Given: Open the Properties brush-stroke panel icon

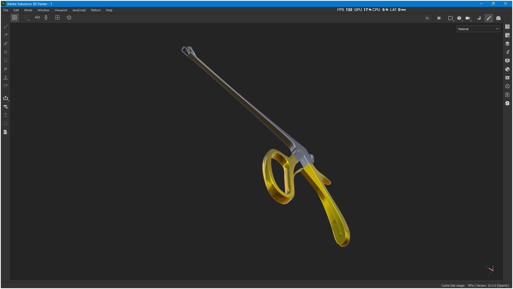Looking at the screenshot, I should tap(507, 52).
